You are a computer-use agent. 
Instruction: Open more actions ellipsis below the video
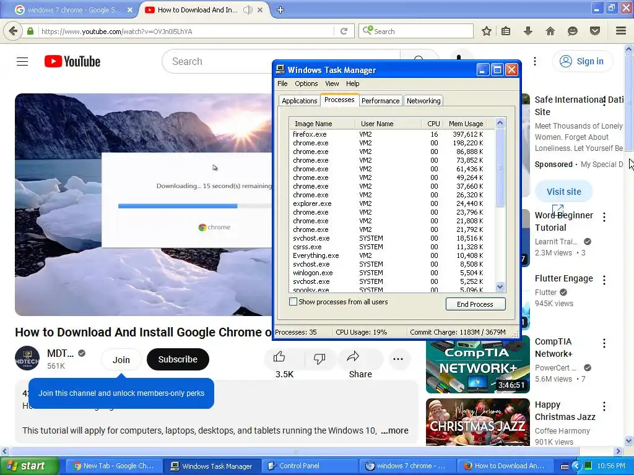click(398, 359)
